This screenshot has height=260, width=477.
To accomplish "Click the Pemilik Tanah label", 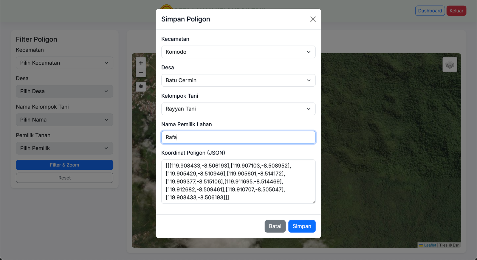I will pyautogui.click(x=33, y=135).
